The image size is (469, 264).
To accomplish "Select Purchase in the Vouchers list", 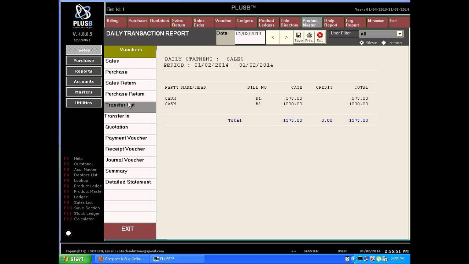I will (130, 74).
